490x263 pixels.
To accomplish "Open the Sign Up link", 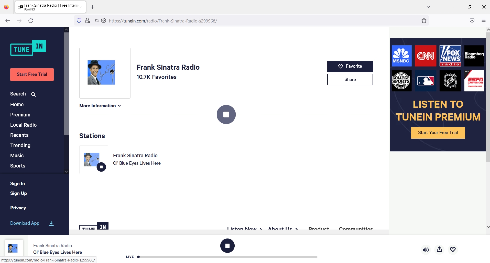I will (x=18, y=193).
